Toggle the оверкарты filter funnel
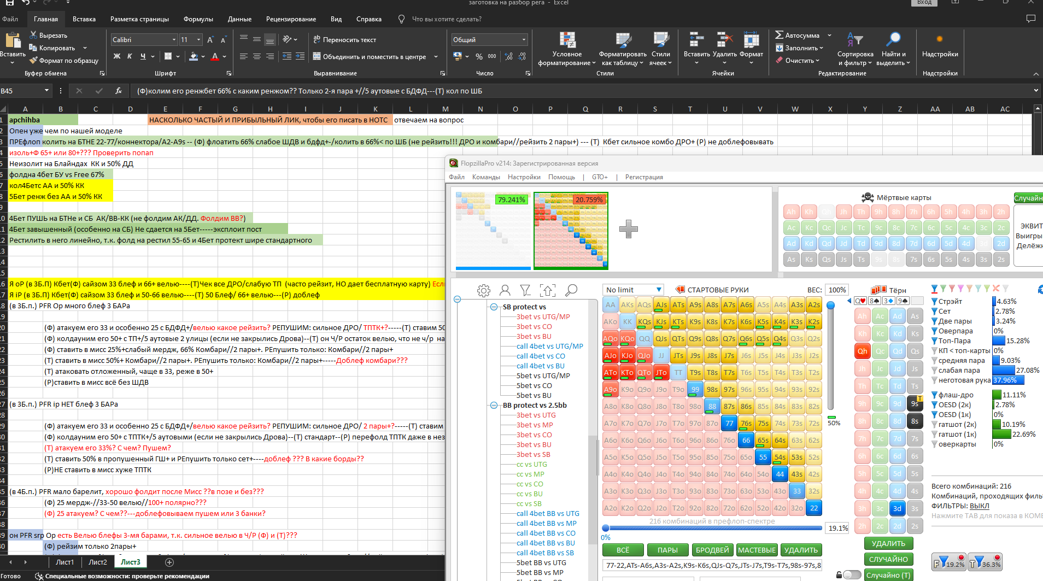Viewport: 1043px width, 581px height. 934,444
